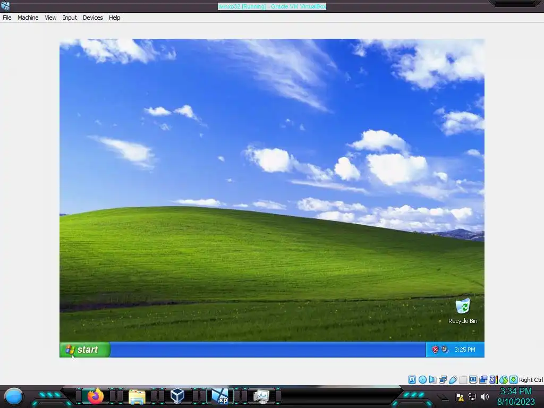Click the host network tray icon
Viewport: 544px width, 408px height.
472,396
